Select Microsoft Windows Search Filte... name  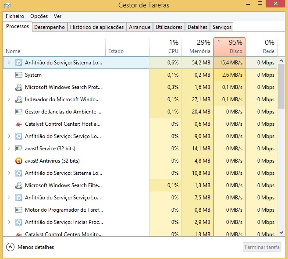[63, 185]
